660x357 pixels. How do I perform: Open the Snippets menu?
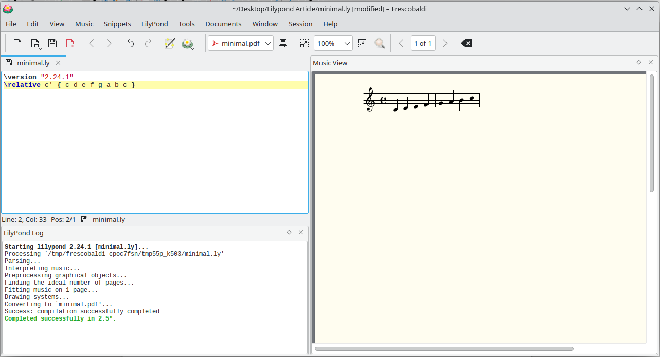point(117,24)
